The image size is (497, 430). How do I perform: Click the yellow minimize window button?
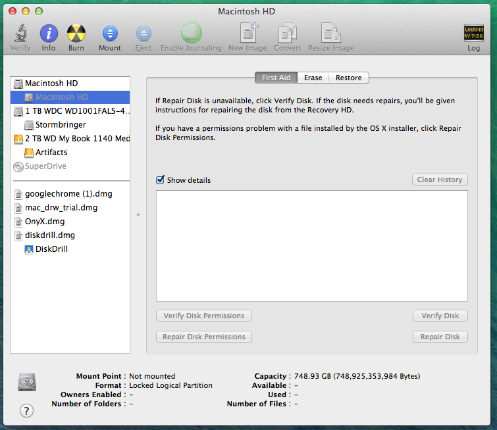[x=26, y=11]
